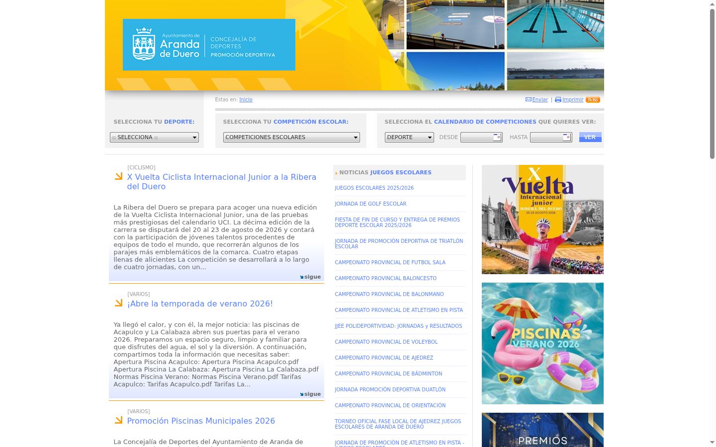This screenshot has width=716, height=447.
Task: Open X Vuelta Ciclista Internacional Junior article
Action: tap(222, 182)
